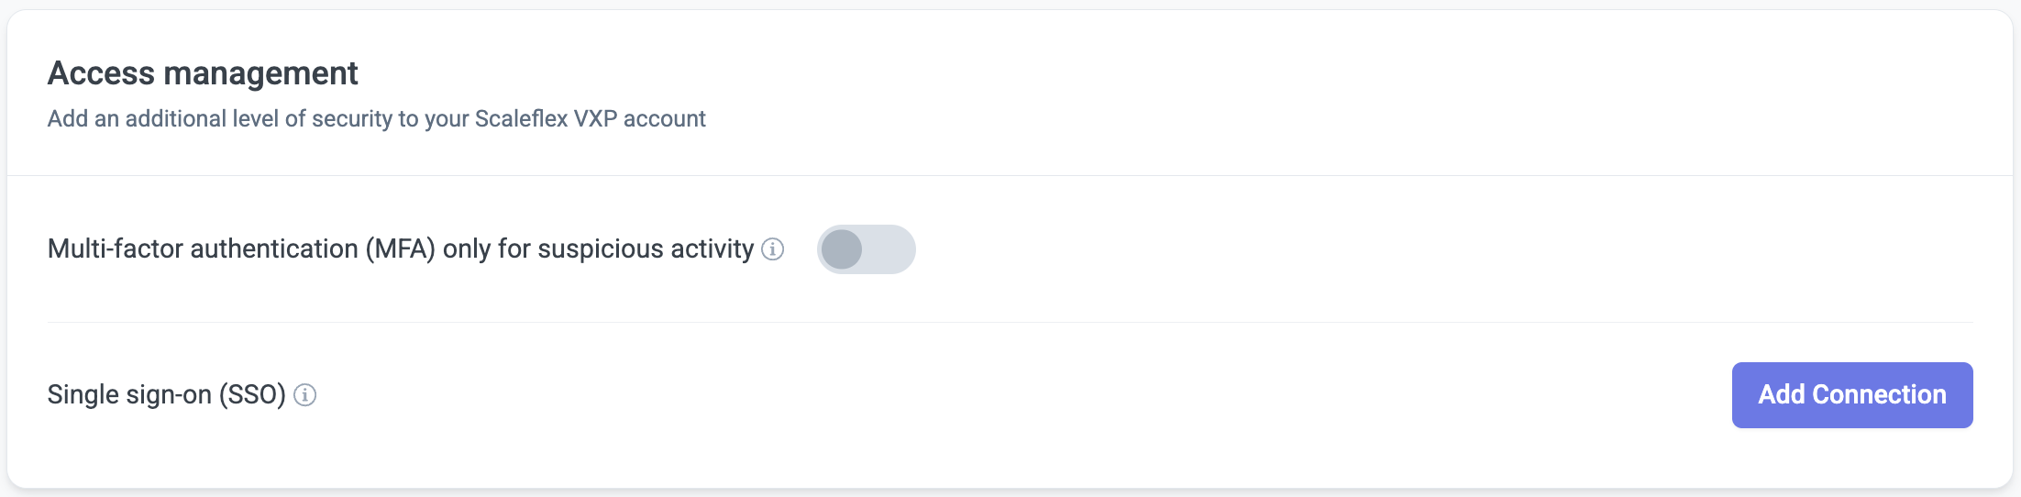Turn on the multi-factor authentication toggle
The width and height of the screenshot is (2021, 497).
[866, 249]
